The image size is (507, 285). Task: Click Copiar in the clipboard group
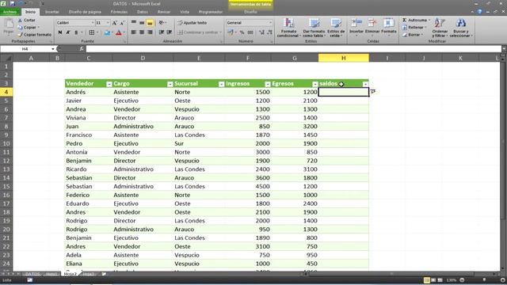tap(29, 27)
